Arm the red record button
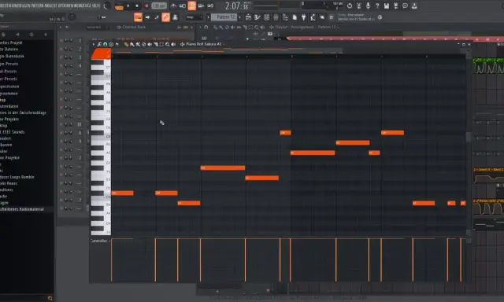The height and width of the screenshot is (302, 504). click(x=146, y=6)
